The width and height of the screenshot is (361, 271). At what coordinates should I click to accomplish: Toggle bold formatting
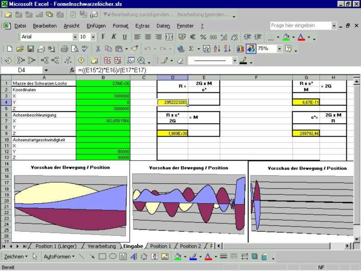tap(103, 37)
